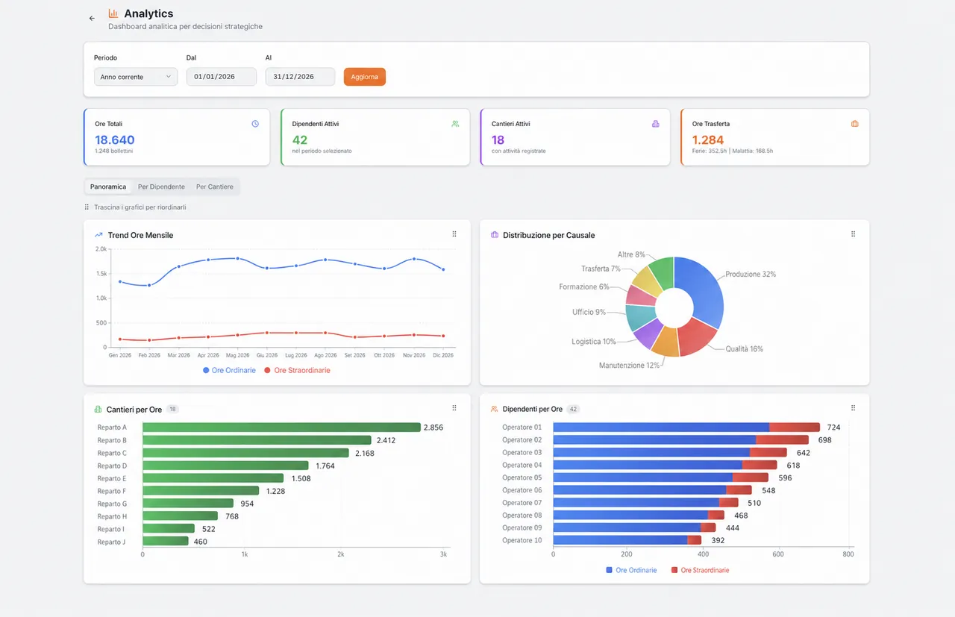Click the Dipendenti Attivi value 42
This screenshot has width=955, height=617.
coord(300,140)
